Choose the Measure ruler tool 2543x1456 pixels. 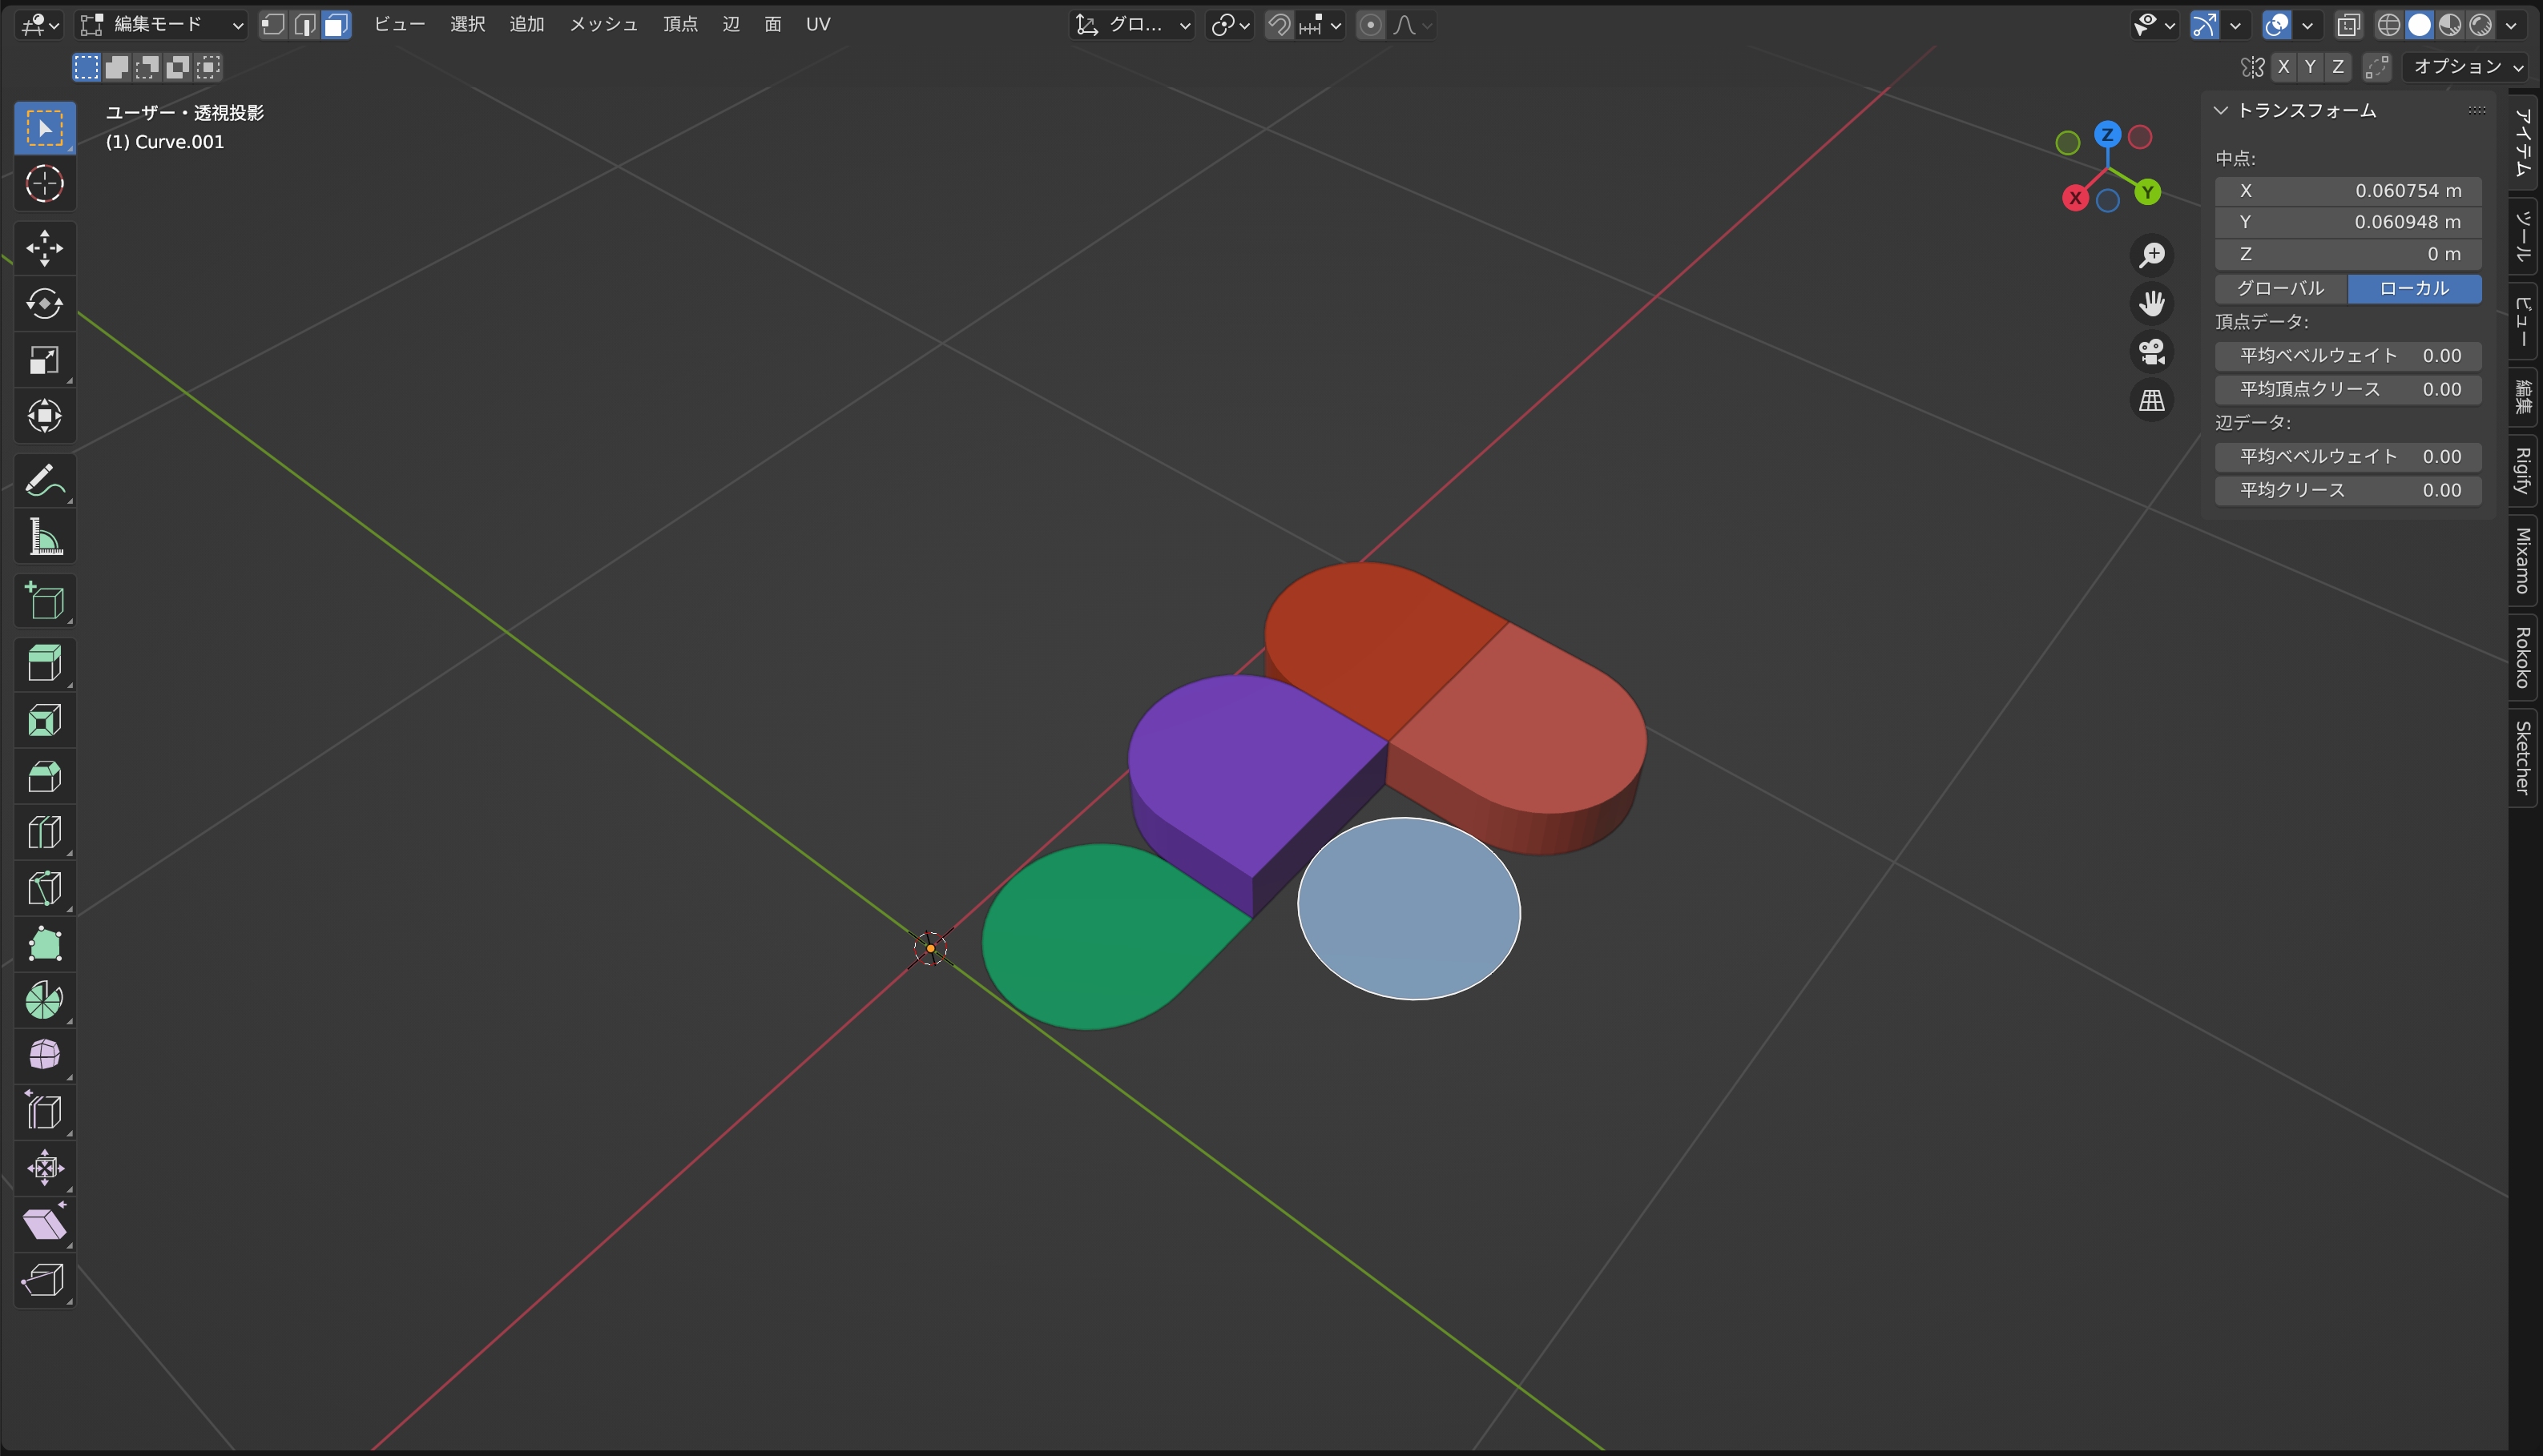[x=44, y=537]
